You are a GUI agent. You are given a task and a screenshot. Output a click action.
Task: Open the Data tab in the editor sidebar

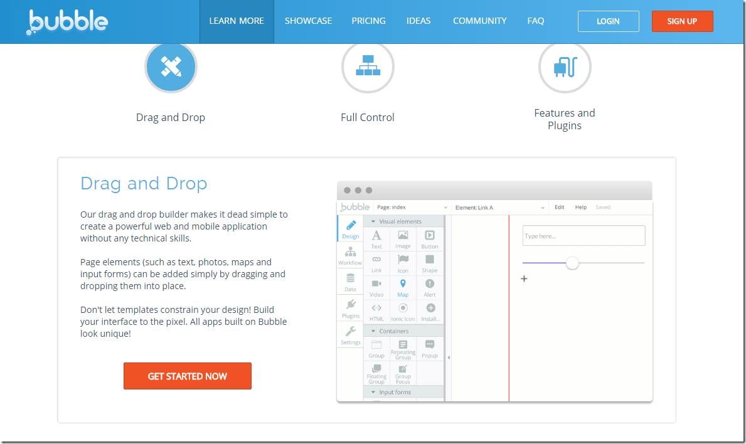(x=351, y=282)
